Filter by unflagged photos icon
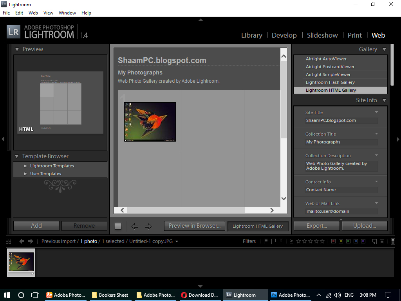 coord(273,241)
